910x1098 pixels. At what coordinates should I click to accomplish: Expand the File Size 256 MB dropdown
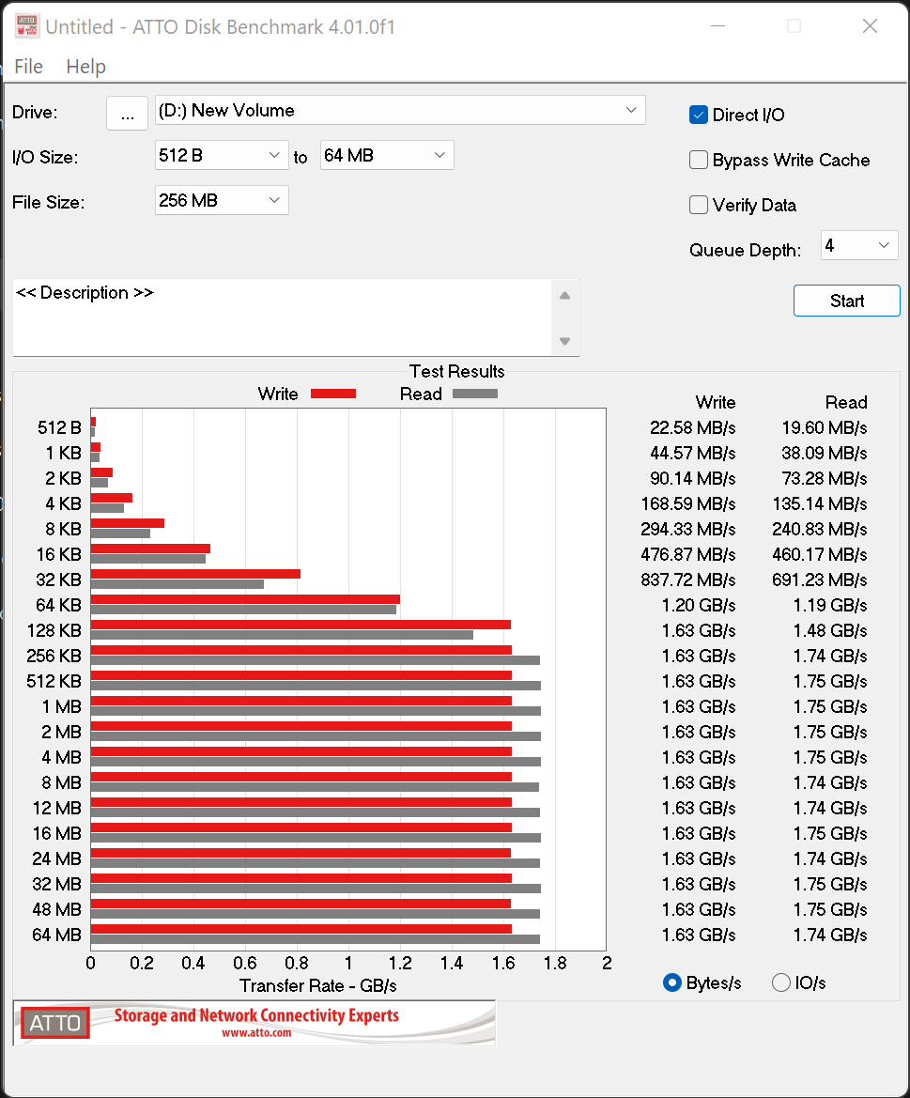(x=274, y=200)
